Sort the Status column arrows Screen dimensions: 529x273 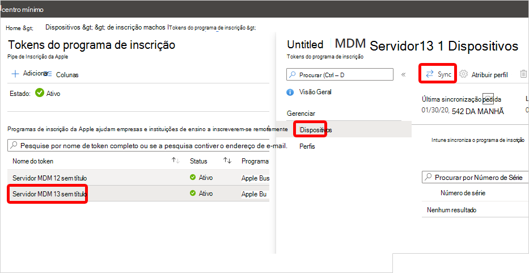click(x=227, y=161)
